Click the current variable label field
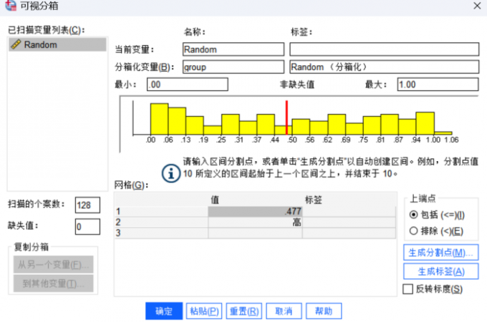This screenshot has height=322, width=487. click(384, 49)
